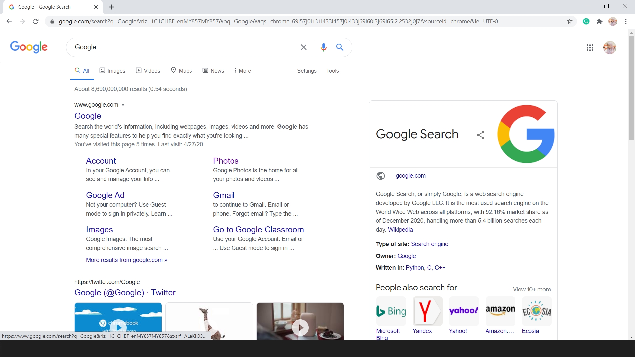The image size is (635, 357).
Task: Click More results from google.com link
Action: coord(126,260)
